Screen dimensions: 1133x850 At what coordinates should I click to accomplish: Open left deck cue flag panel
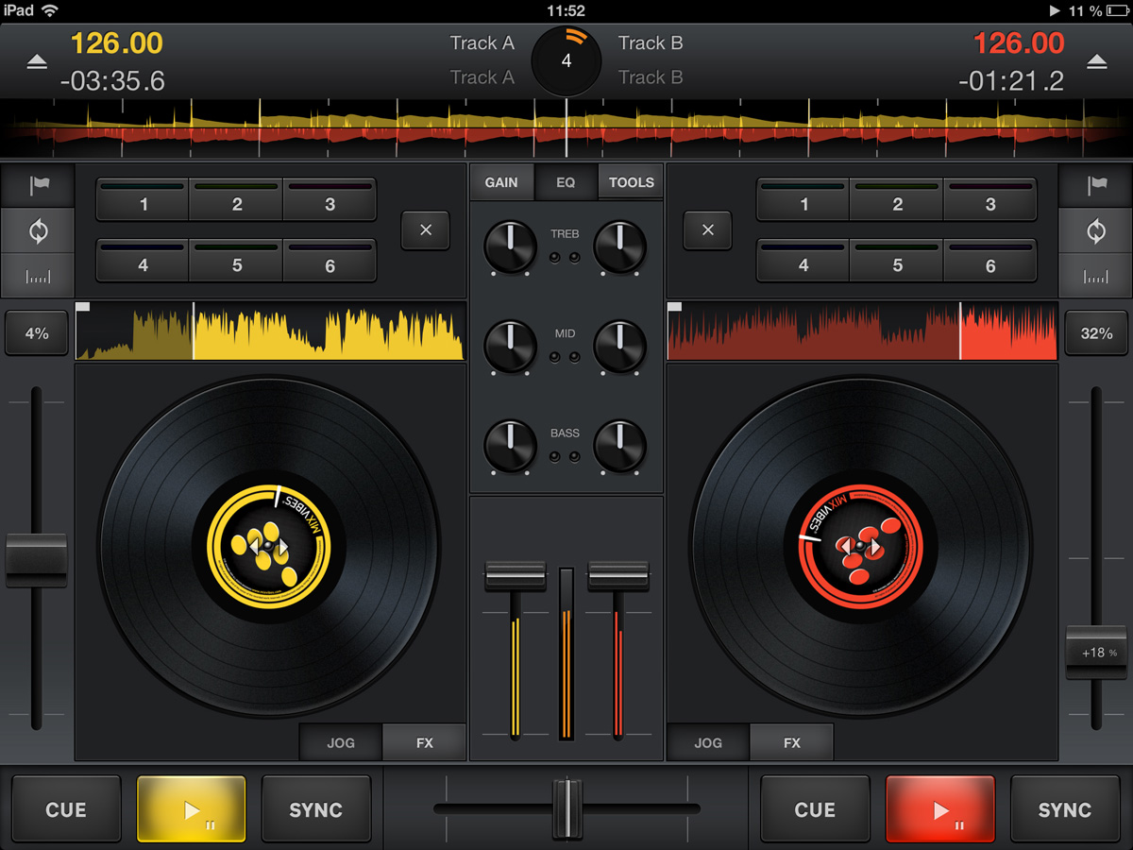39,186
